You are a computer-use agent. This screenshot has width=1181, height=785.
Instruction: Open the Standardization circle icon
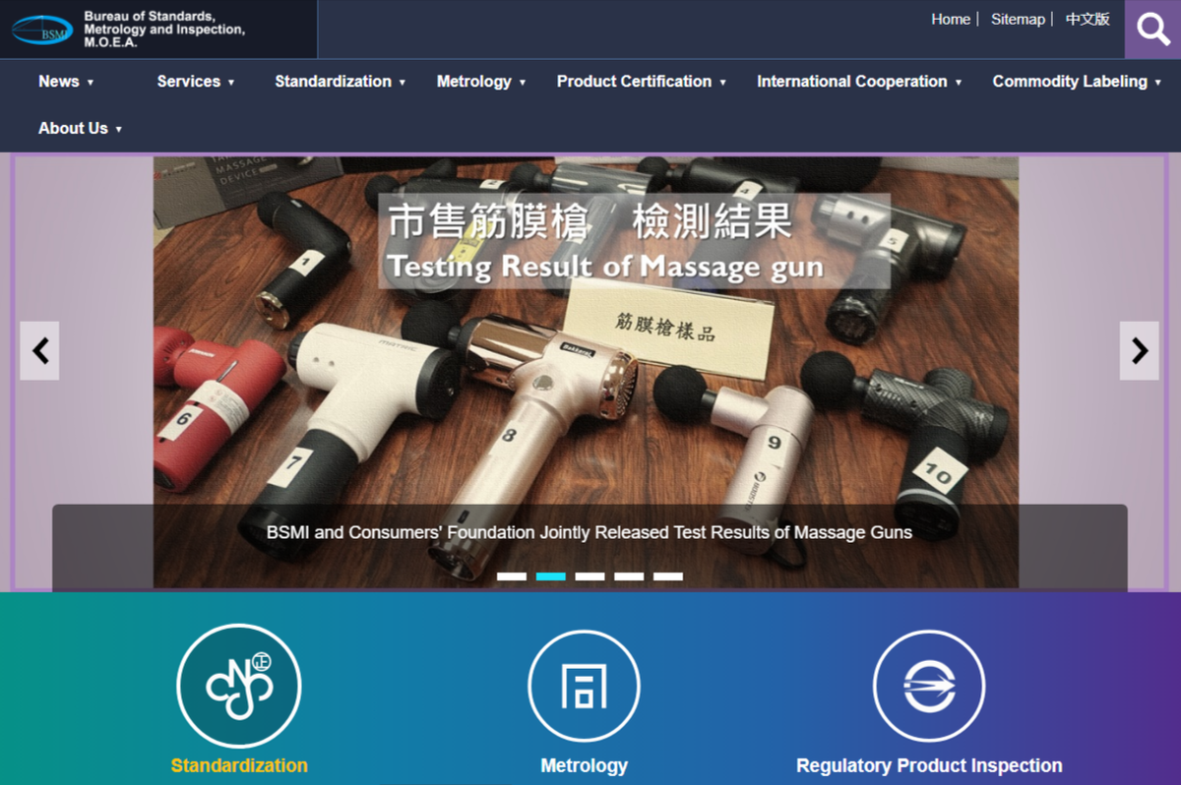(x=239, y=686)
